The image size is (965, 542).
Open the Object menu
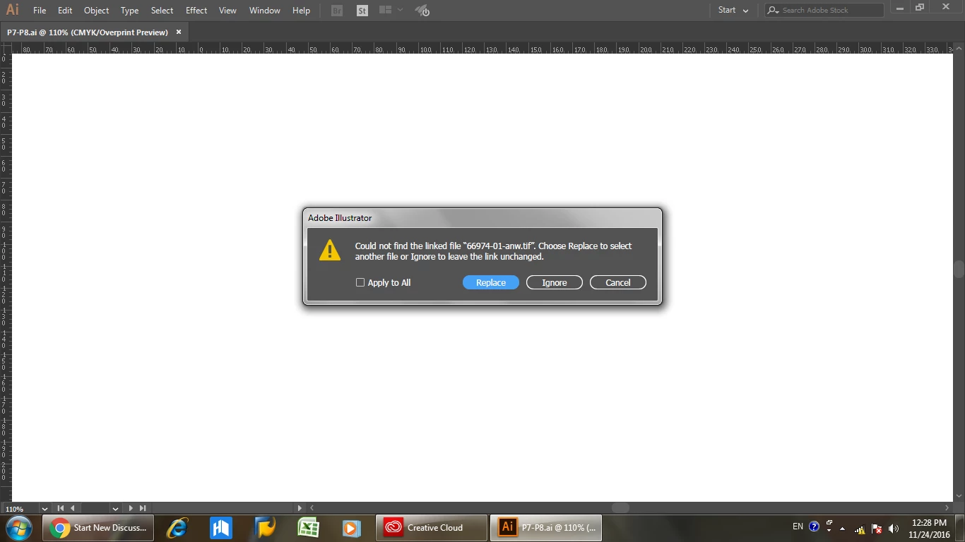click(96, 11)
